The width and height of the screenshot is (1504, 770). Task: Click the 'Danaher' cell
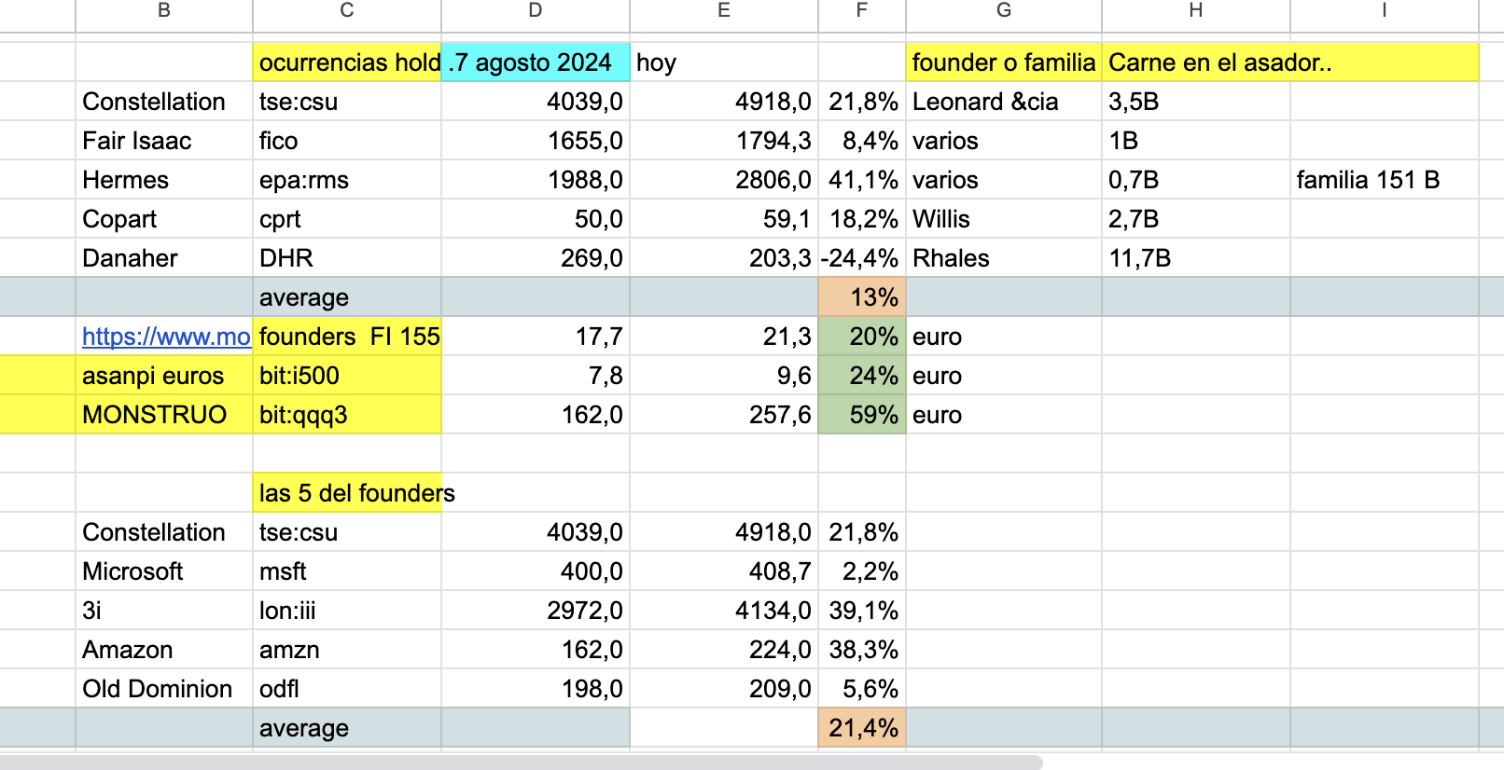164,258
